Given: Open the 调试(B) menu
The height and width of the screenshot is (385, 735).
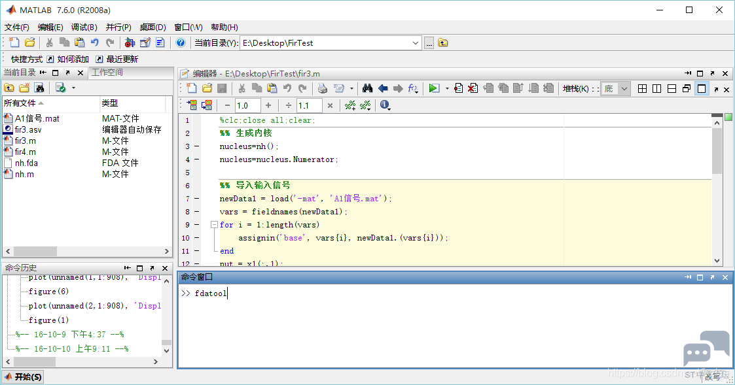Looking at the screenshot, I should point(84,27).
